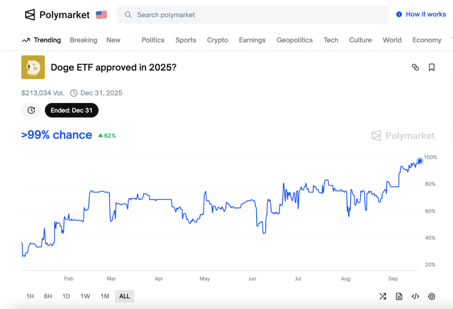
Task: Open the Geopolitics category
Action: click(x=295, y=40)
